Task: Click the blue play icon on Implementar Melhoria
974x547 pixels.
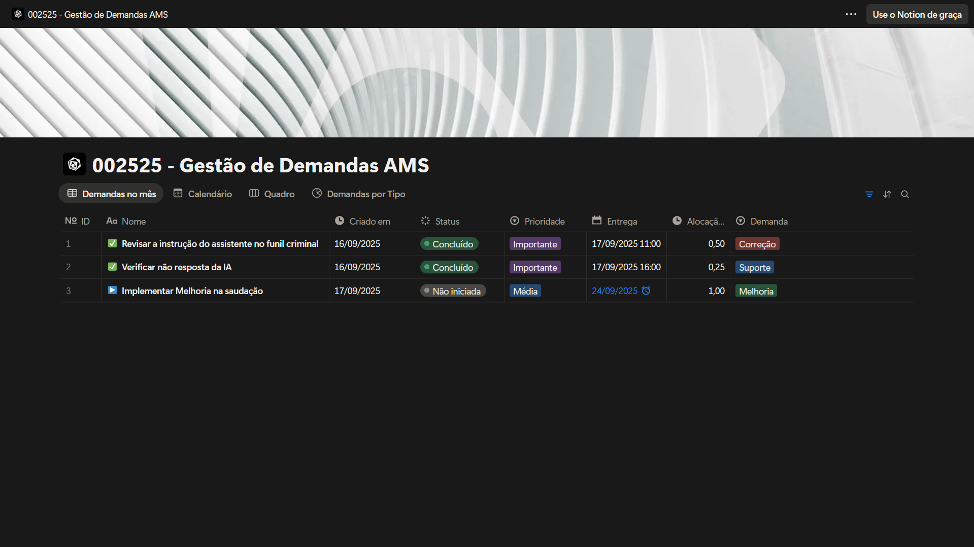Action: (112, 290)
